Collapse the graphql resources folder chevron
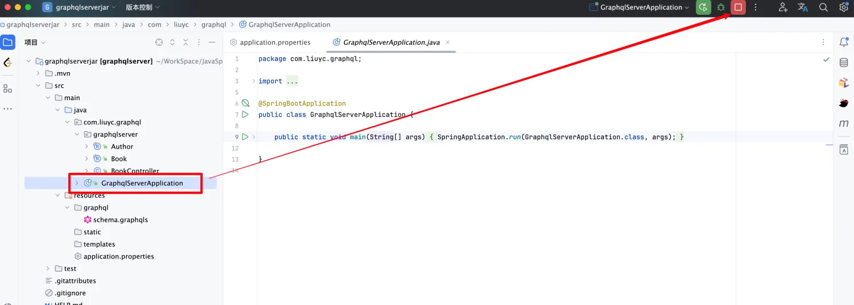854x305 pixels. point(67,207)
